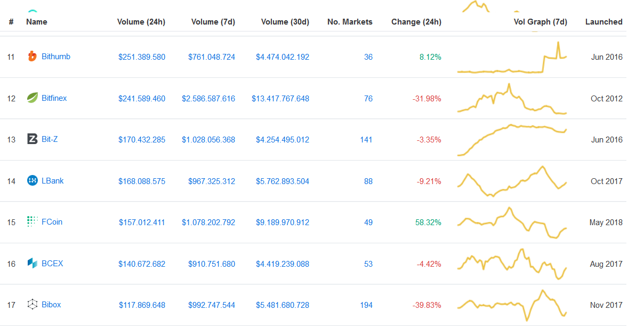This screenshot has height=326, width=636.
Task: Click Bibox market count 194
Action: 366,305
